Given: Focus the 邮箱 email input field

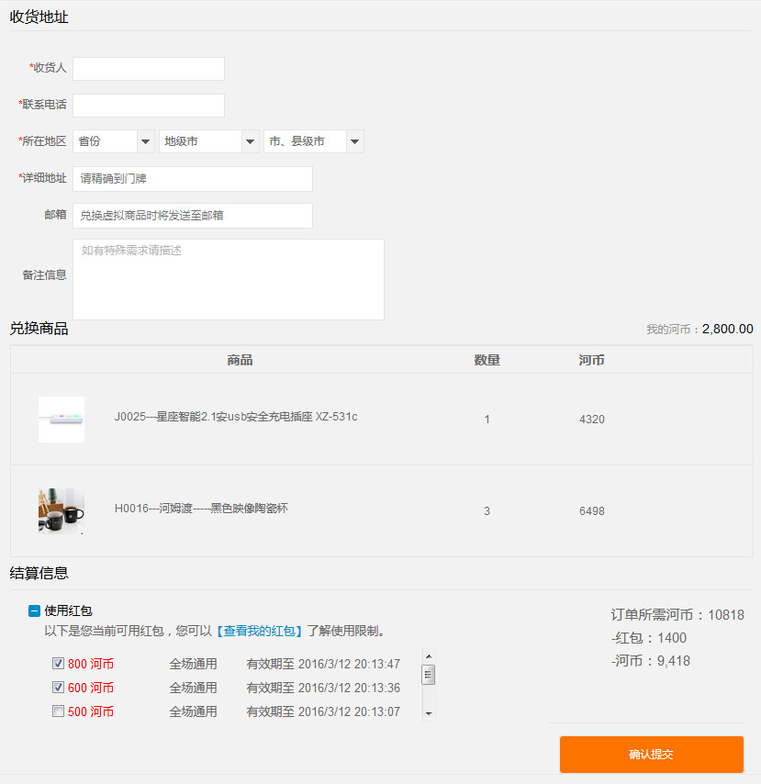Looking at the screenshot, I should 193,216.
